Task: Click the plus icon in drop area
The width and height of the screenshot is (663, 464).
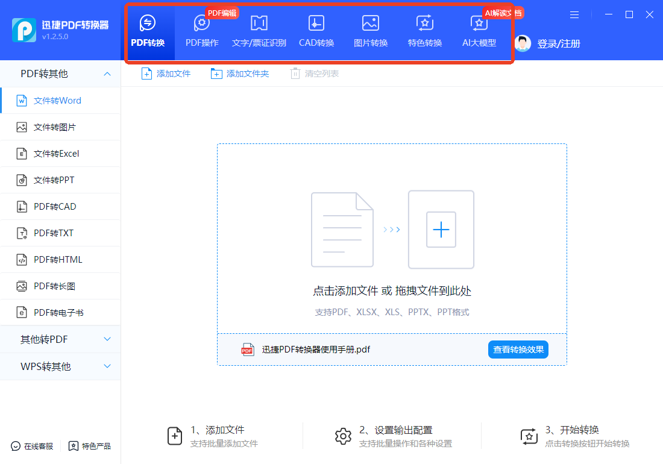Action: tap(441, 230)
